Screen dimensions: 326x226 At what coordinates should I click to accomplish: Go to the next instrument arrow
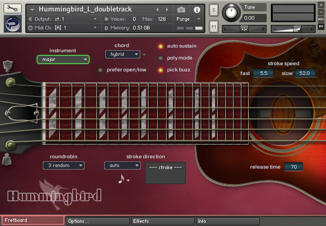pos(167,10)
